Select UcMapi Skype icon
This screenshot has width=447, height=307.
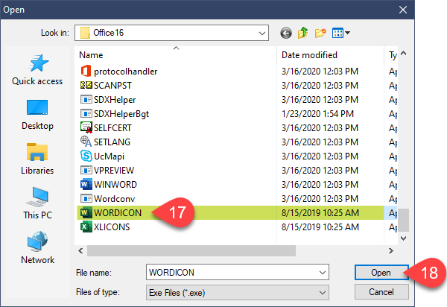(x=86, y=156)
